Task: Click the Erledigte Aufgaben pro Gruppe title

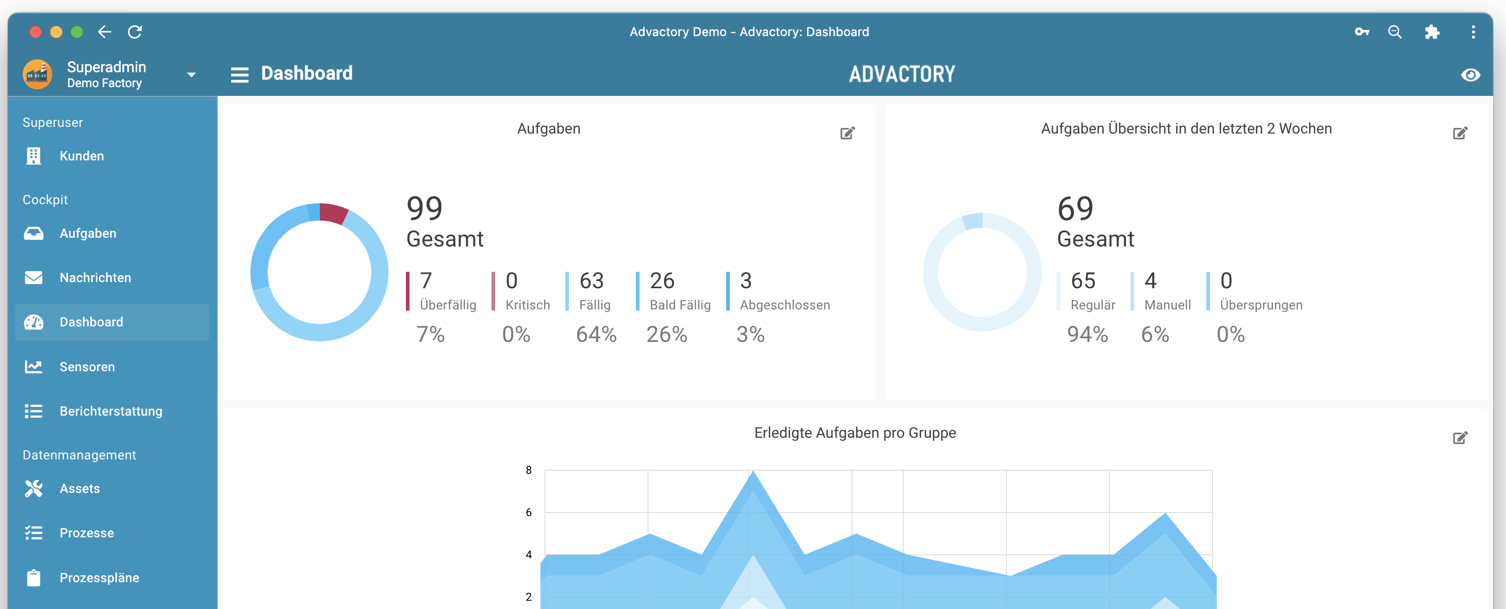Action: point(855,433)
